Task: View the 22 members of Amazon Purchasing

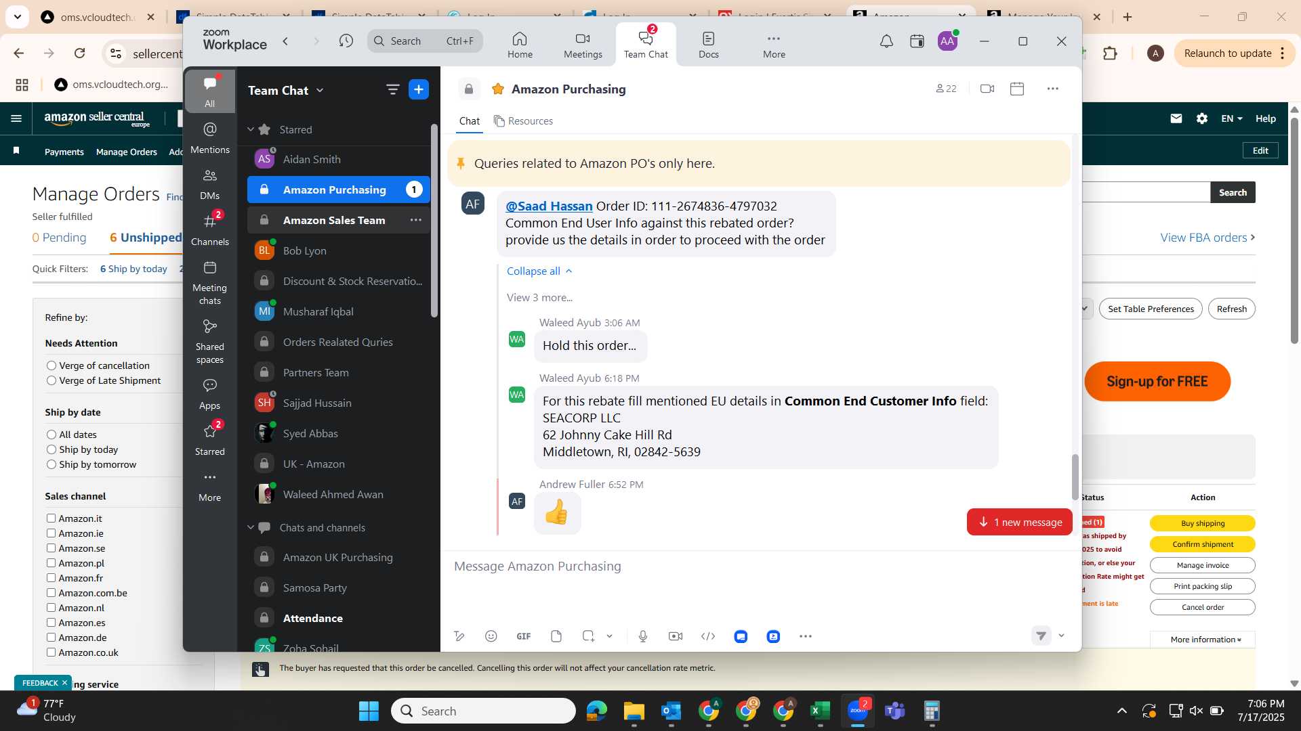Action: 946,89
